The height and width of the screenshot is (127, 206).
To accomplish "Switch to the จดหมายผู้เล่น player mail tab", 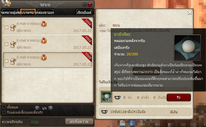I will (9, 12).
